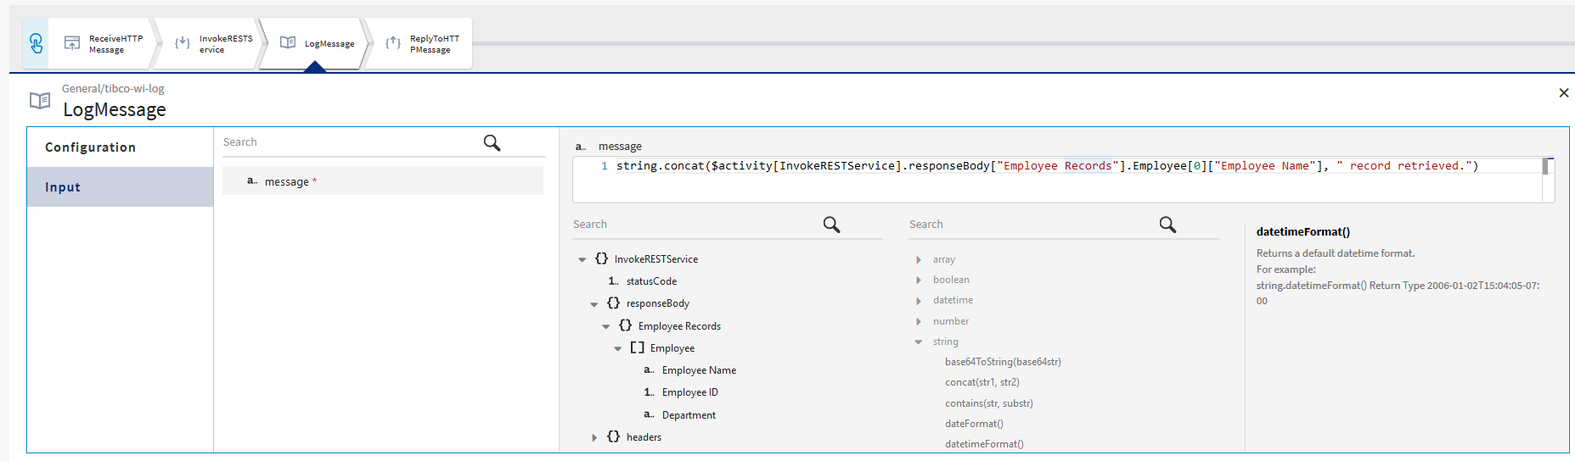Viewport: 1575px width, 461px height.
Task: Expand the headers node
Action: tap(593, 437)
